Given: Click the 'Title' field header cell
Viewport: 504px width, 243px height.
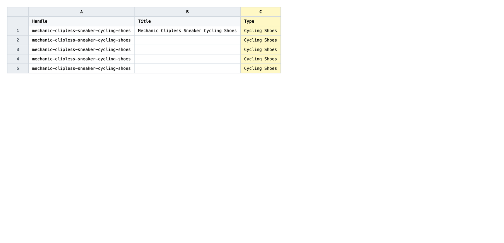Looking at the screenshot, I should pos(187,21).
